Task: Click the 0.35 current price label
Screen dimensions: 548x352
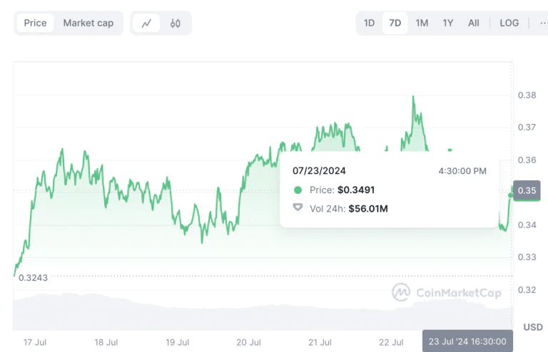Action: point(527,190)
